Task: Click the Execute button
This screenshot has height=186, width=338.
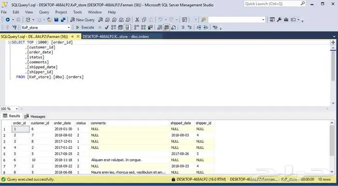Action: [85, 27]
